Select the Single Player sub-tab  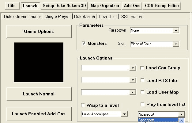click(58, 17)
